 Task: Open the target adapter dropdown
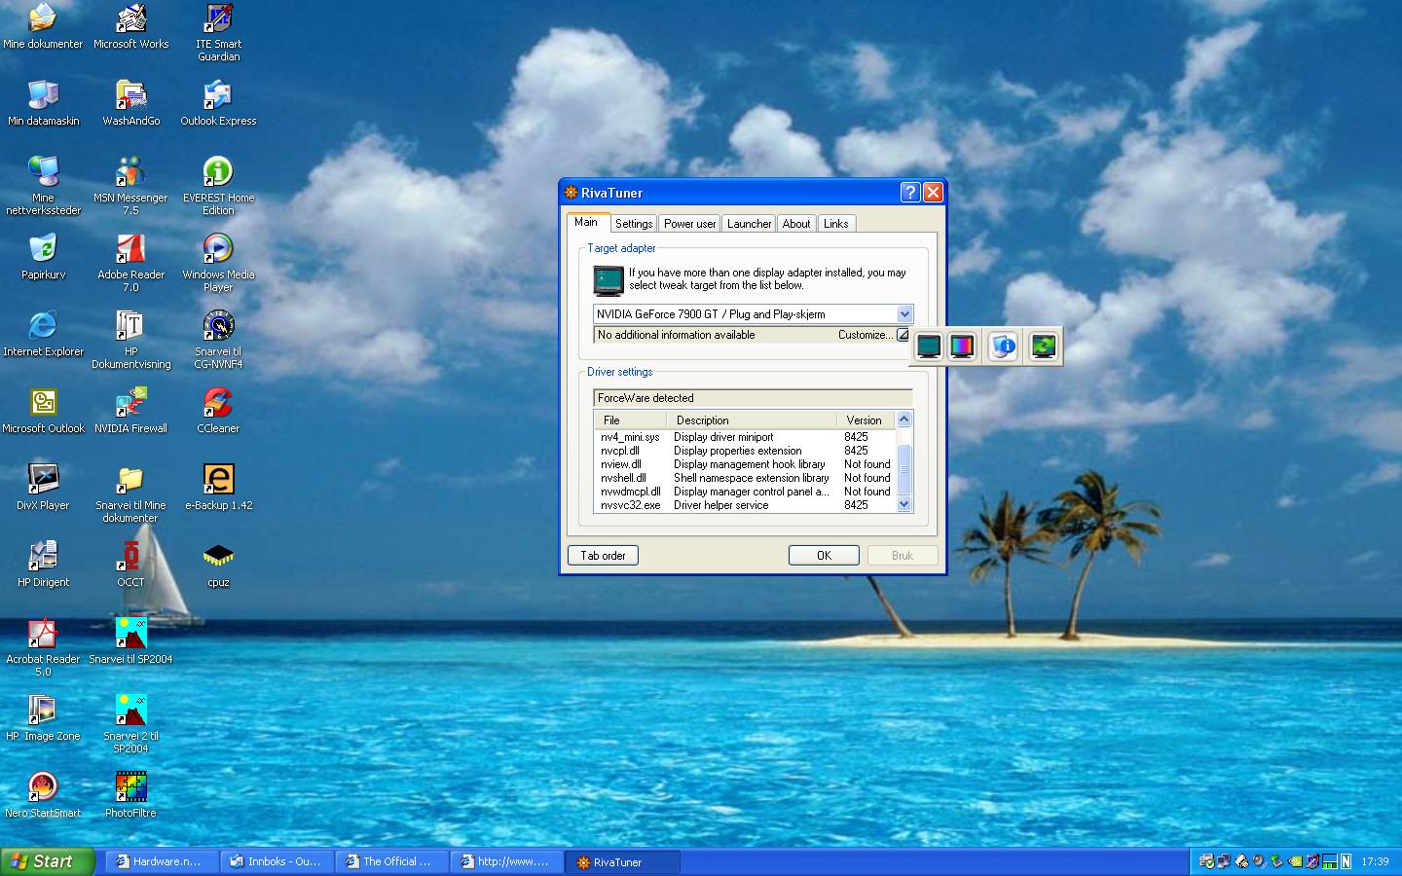click(904, 314)
